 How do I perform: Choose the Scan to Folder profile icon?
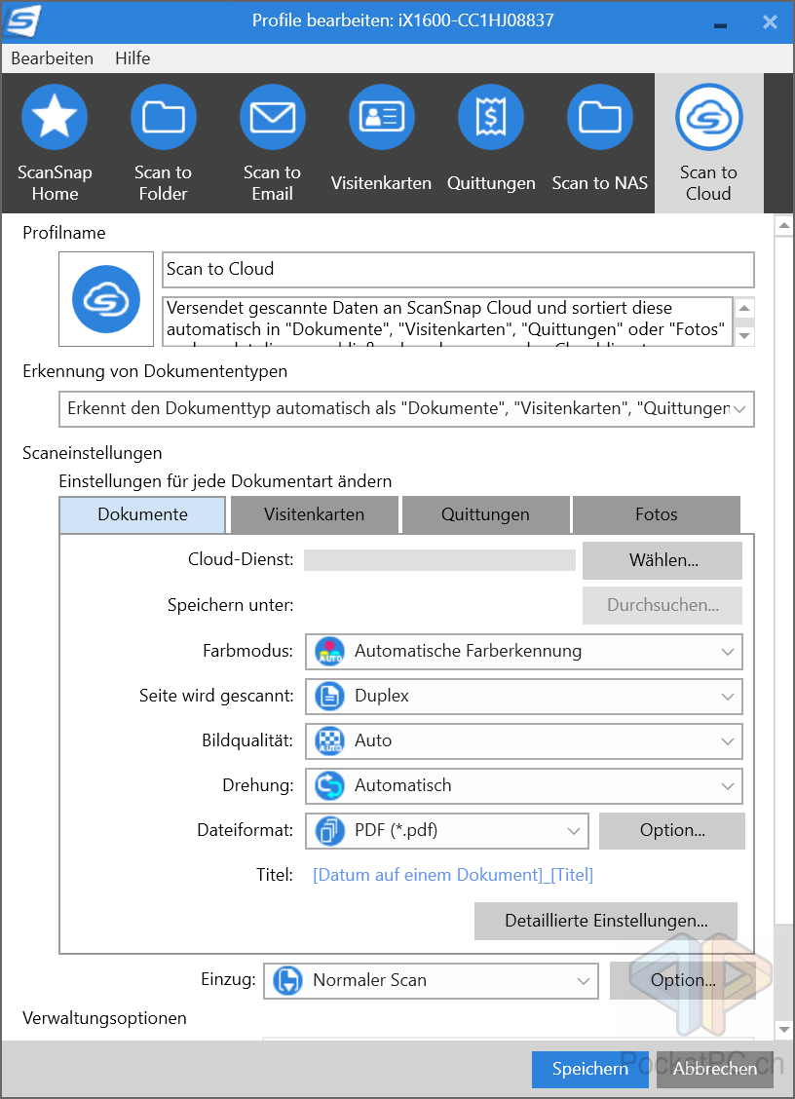tap(164, 117)
